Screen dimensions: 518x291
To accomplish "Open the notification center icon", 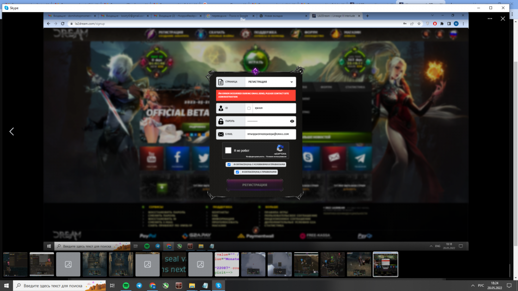I will click(x=510, y=286).
